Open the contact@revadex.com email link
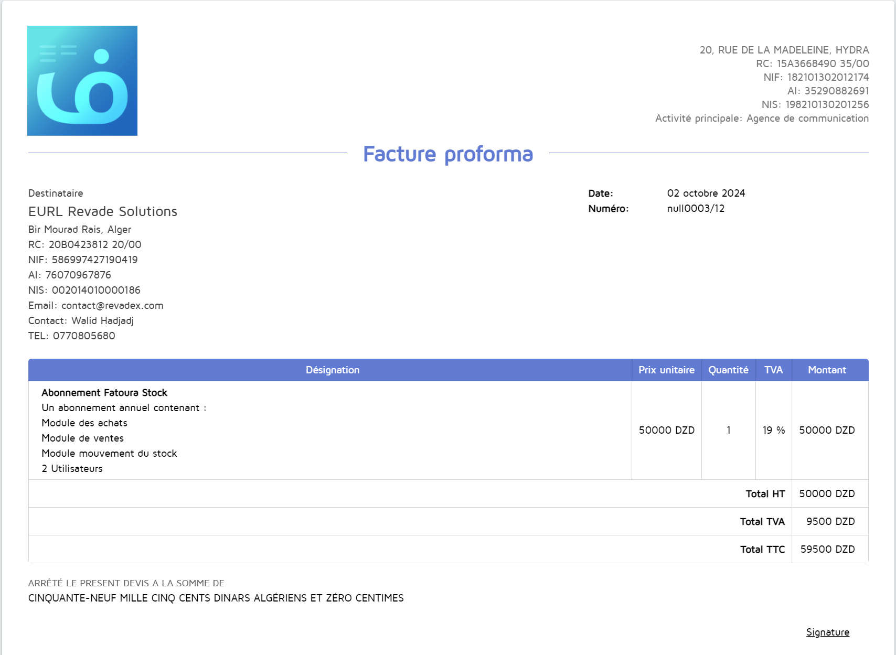Image resolution: width=896 pixels, height=655 pixels. (112, 305)
